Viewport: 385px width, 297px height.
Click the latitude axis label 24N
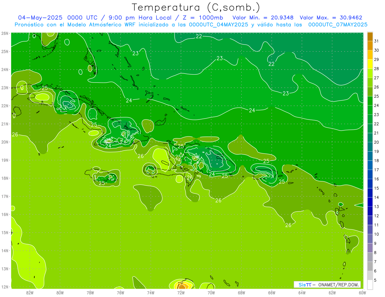click(x=5, y=70)
